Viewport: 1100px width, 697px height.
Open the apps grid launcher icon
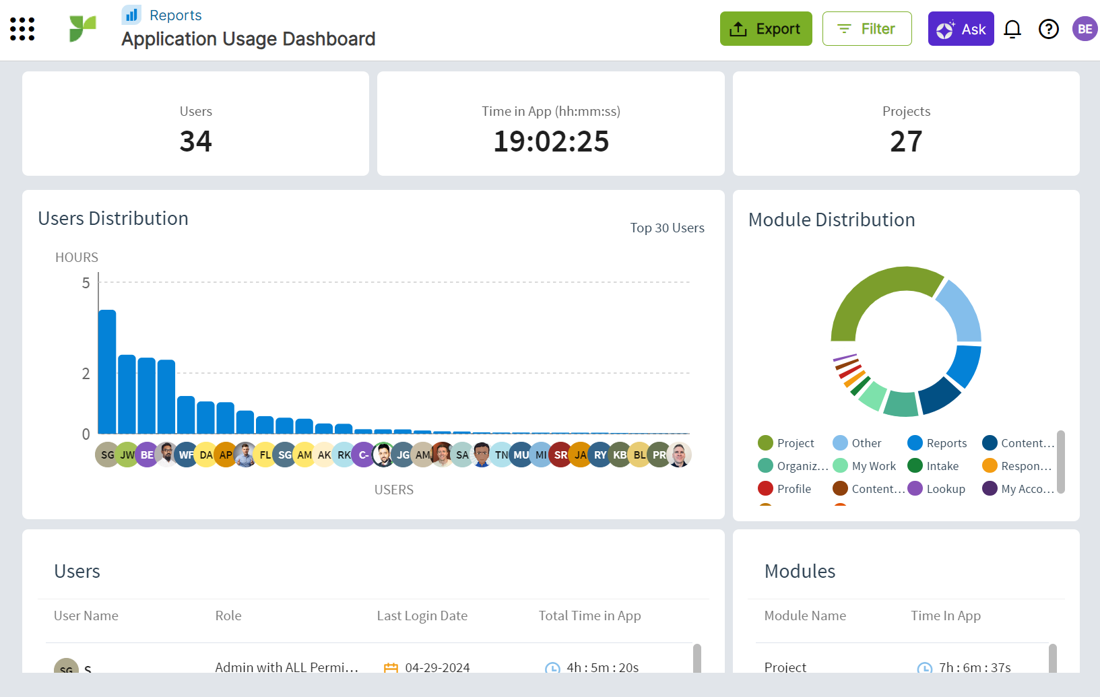tap(22, 29)
